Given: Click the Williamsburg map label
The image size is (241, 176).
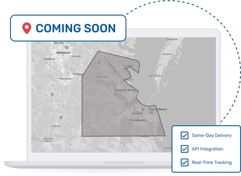Looking at the screenshot, I should pos(103,77).
